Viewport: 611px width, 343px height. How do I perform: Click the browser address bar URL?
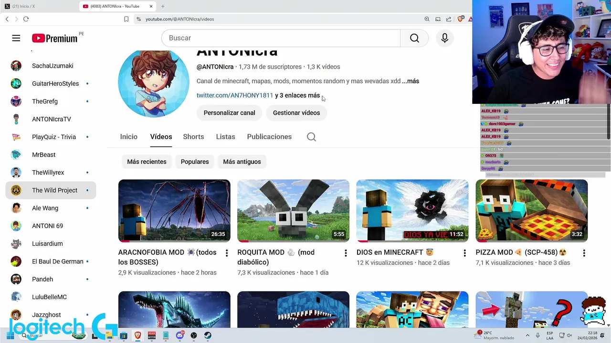pos(179,19)
